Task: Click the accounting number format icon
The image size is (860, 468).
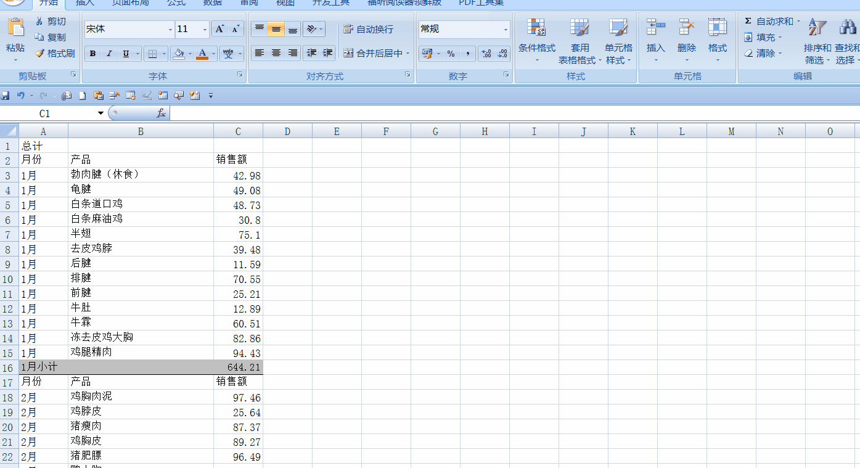Action: click(x=427, y=54)
